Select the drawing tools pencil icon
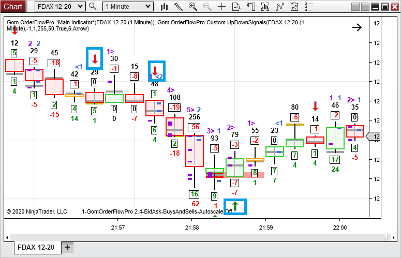Screen dimensions: 401x258 point(179,7)
